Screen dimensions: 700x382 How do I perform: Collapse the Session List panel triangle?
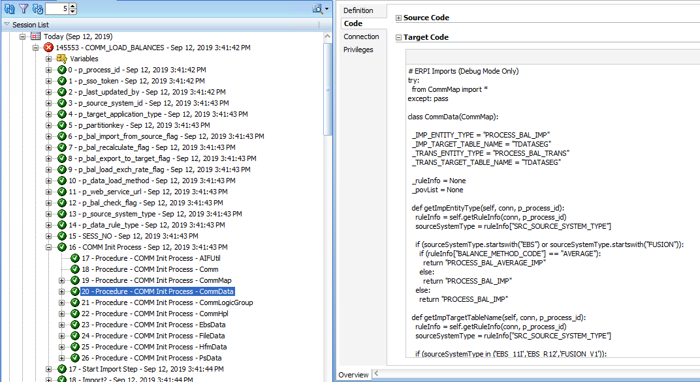click(x=7, y=25)
